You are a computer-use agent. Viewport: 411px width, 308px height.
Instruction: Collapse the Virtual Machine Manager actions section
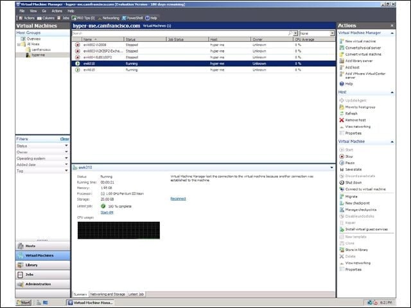click(x=392, y=33)
